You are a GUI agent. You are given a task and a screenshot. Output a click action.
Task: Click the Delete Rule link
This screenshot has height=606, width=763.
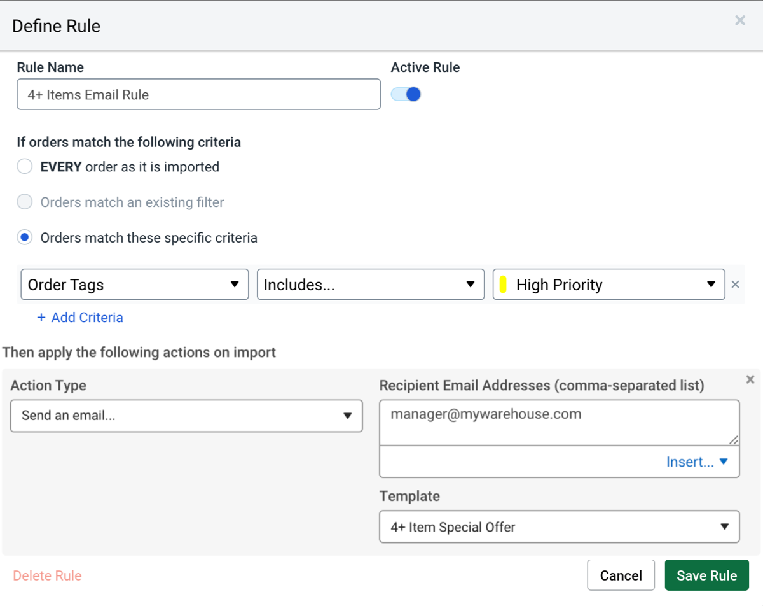[x=48, y=575]
